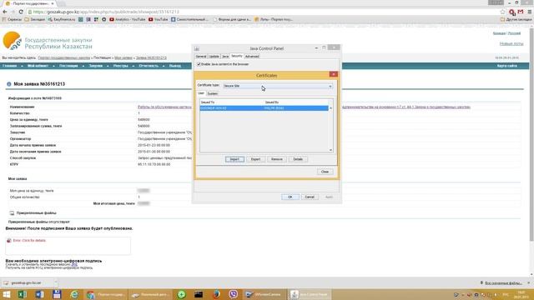Viewport: 534px width, 300px height.
Task: Open certificate Details button
Action: pyautogui.click(x=298, y=159)
